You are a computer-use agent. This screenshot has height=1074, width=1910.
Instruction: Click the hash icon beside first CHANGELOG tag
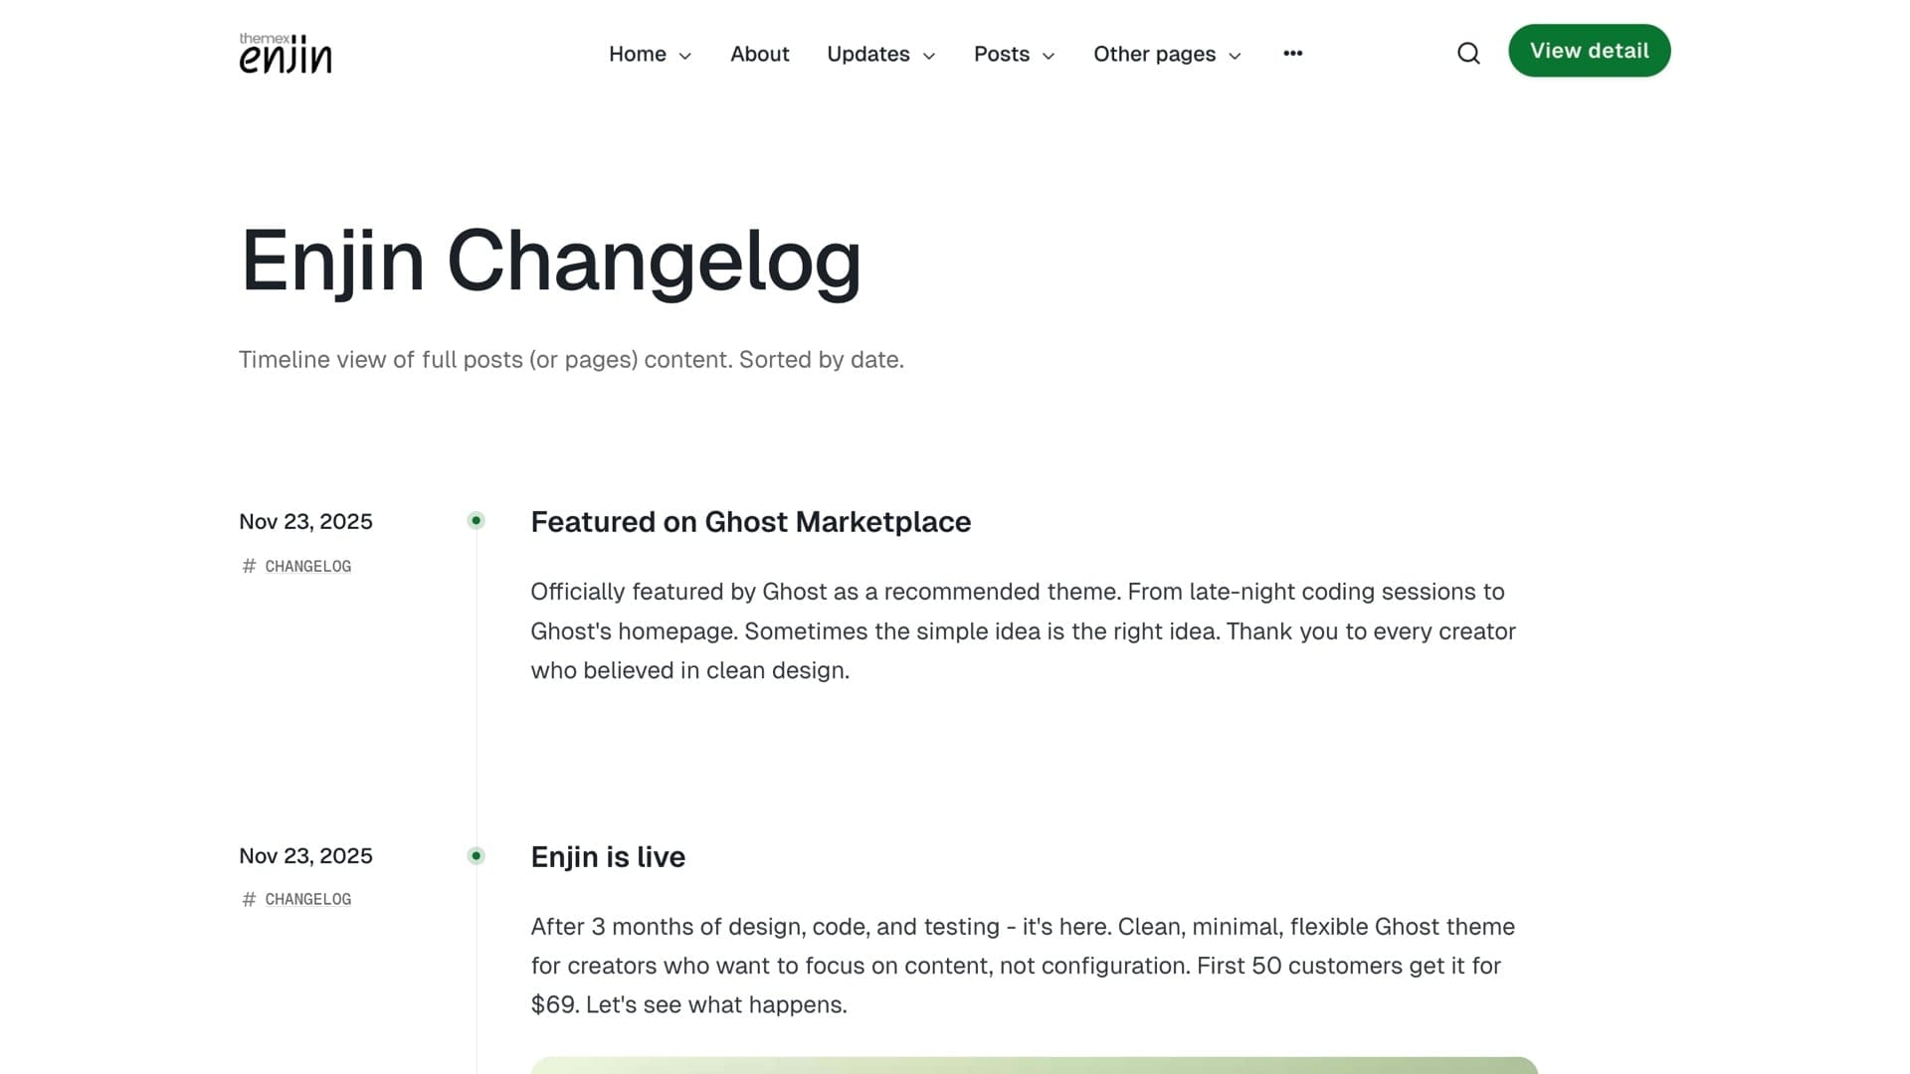click(x=249, y=566)
